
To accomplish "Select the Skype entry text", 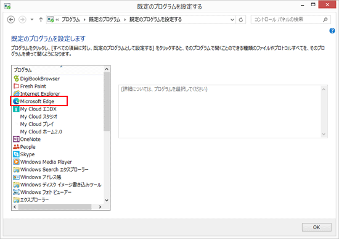I will (27, 154).
